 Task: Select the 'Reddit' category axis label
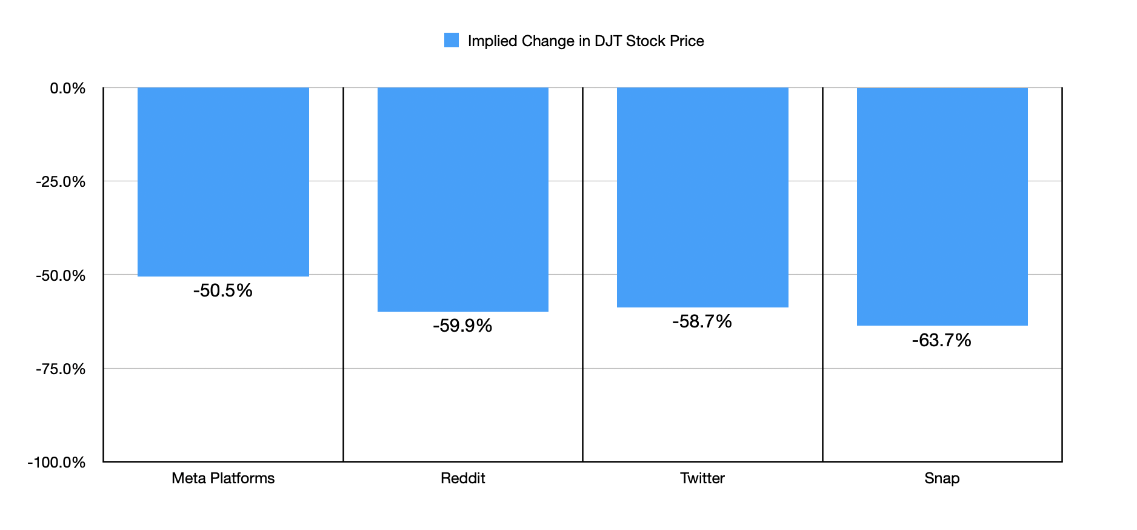(x=463, y=478)
